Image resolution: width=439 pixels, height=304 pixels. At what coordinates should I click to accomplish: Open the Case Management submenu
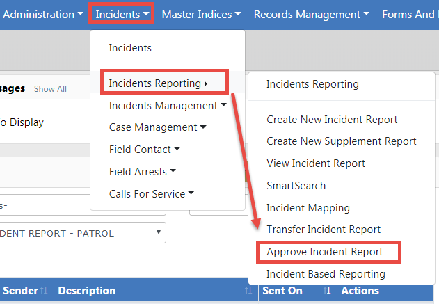click(x=157, y=127)
